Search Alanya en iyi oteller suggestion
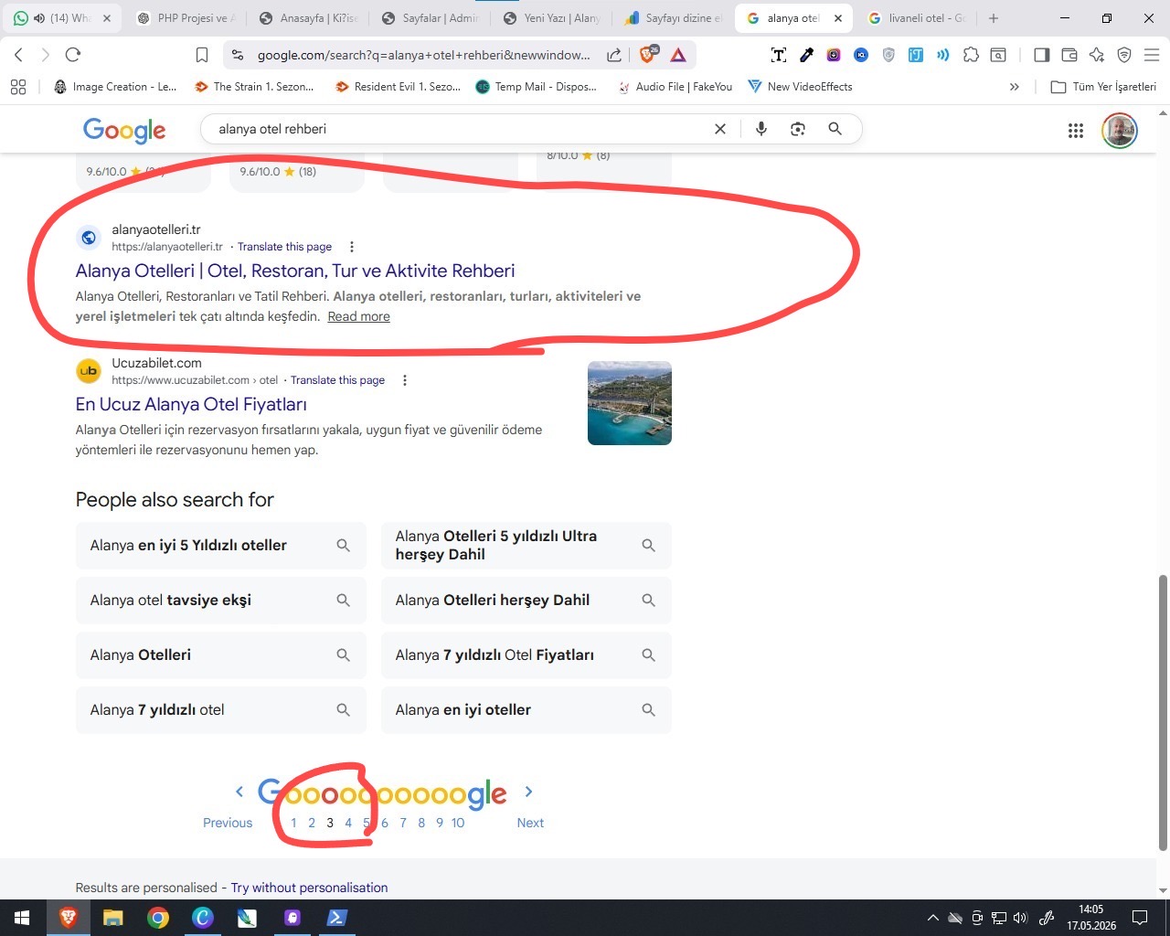Viewport: 1170px width, 936px height. click(x=526, y=710)
